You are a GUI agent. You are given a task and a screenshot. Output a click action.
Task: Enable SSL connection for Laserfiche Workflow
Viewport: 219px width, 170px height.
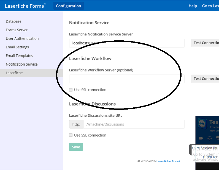(71, 90)
